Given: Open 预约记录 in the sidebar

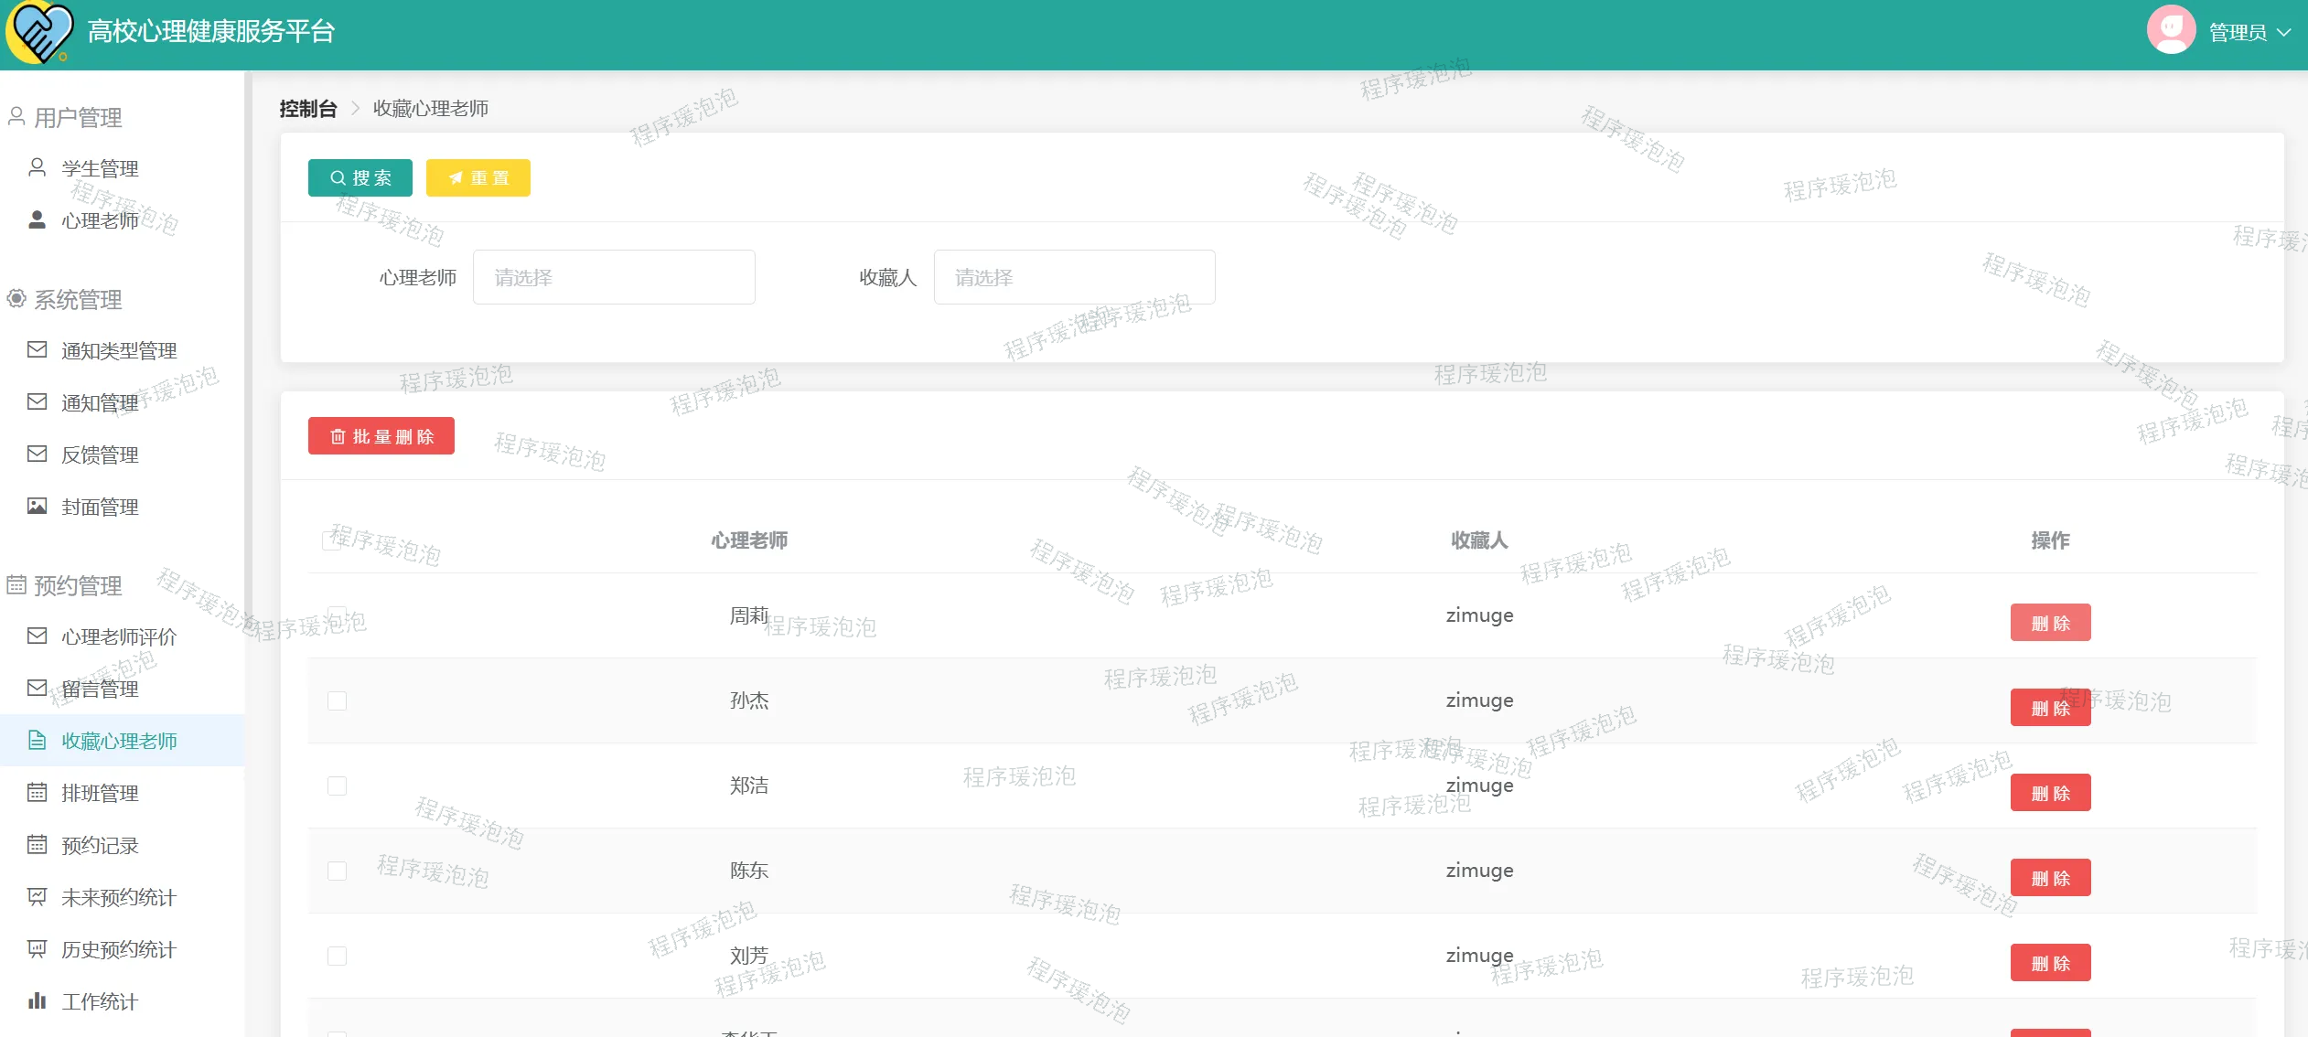Looking at the screenshot, I should point(100,846).
